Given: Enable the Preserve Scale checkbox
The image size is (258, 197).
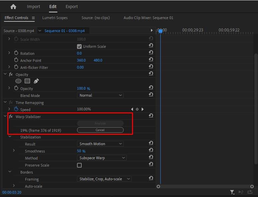Looking at the screenshot, I should (79, 165).
